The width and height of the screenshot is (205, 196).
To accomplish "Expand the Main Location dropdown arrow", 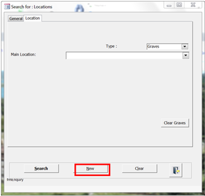I will pyautogui.click(x=186, y=55).
